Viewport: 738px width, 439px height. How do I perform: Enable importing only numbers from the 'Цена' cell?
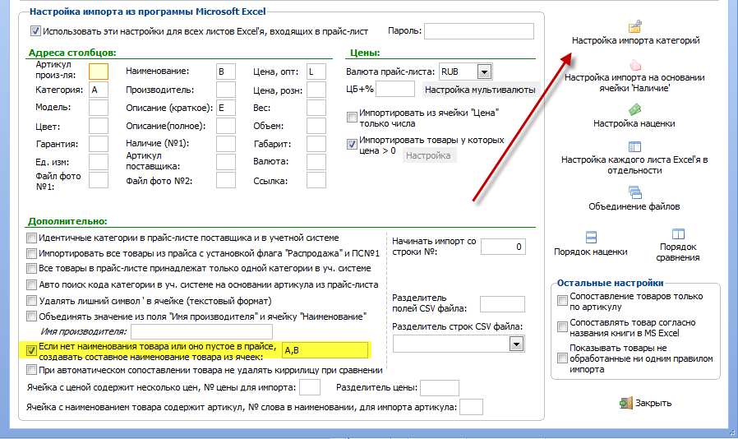(x=352, y=117)
